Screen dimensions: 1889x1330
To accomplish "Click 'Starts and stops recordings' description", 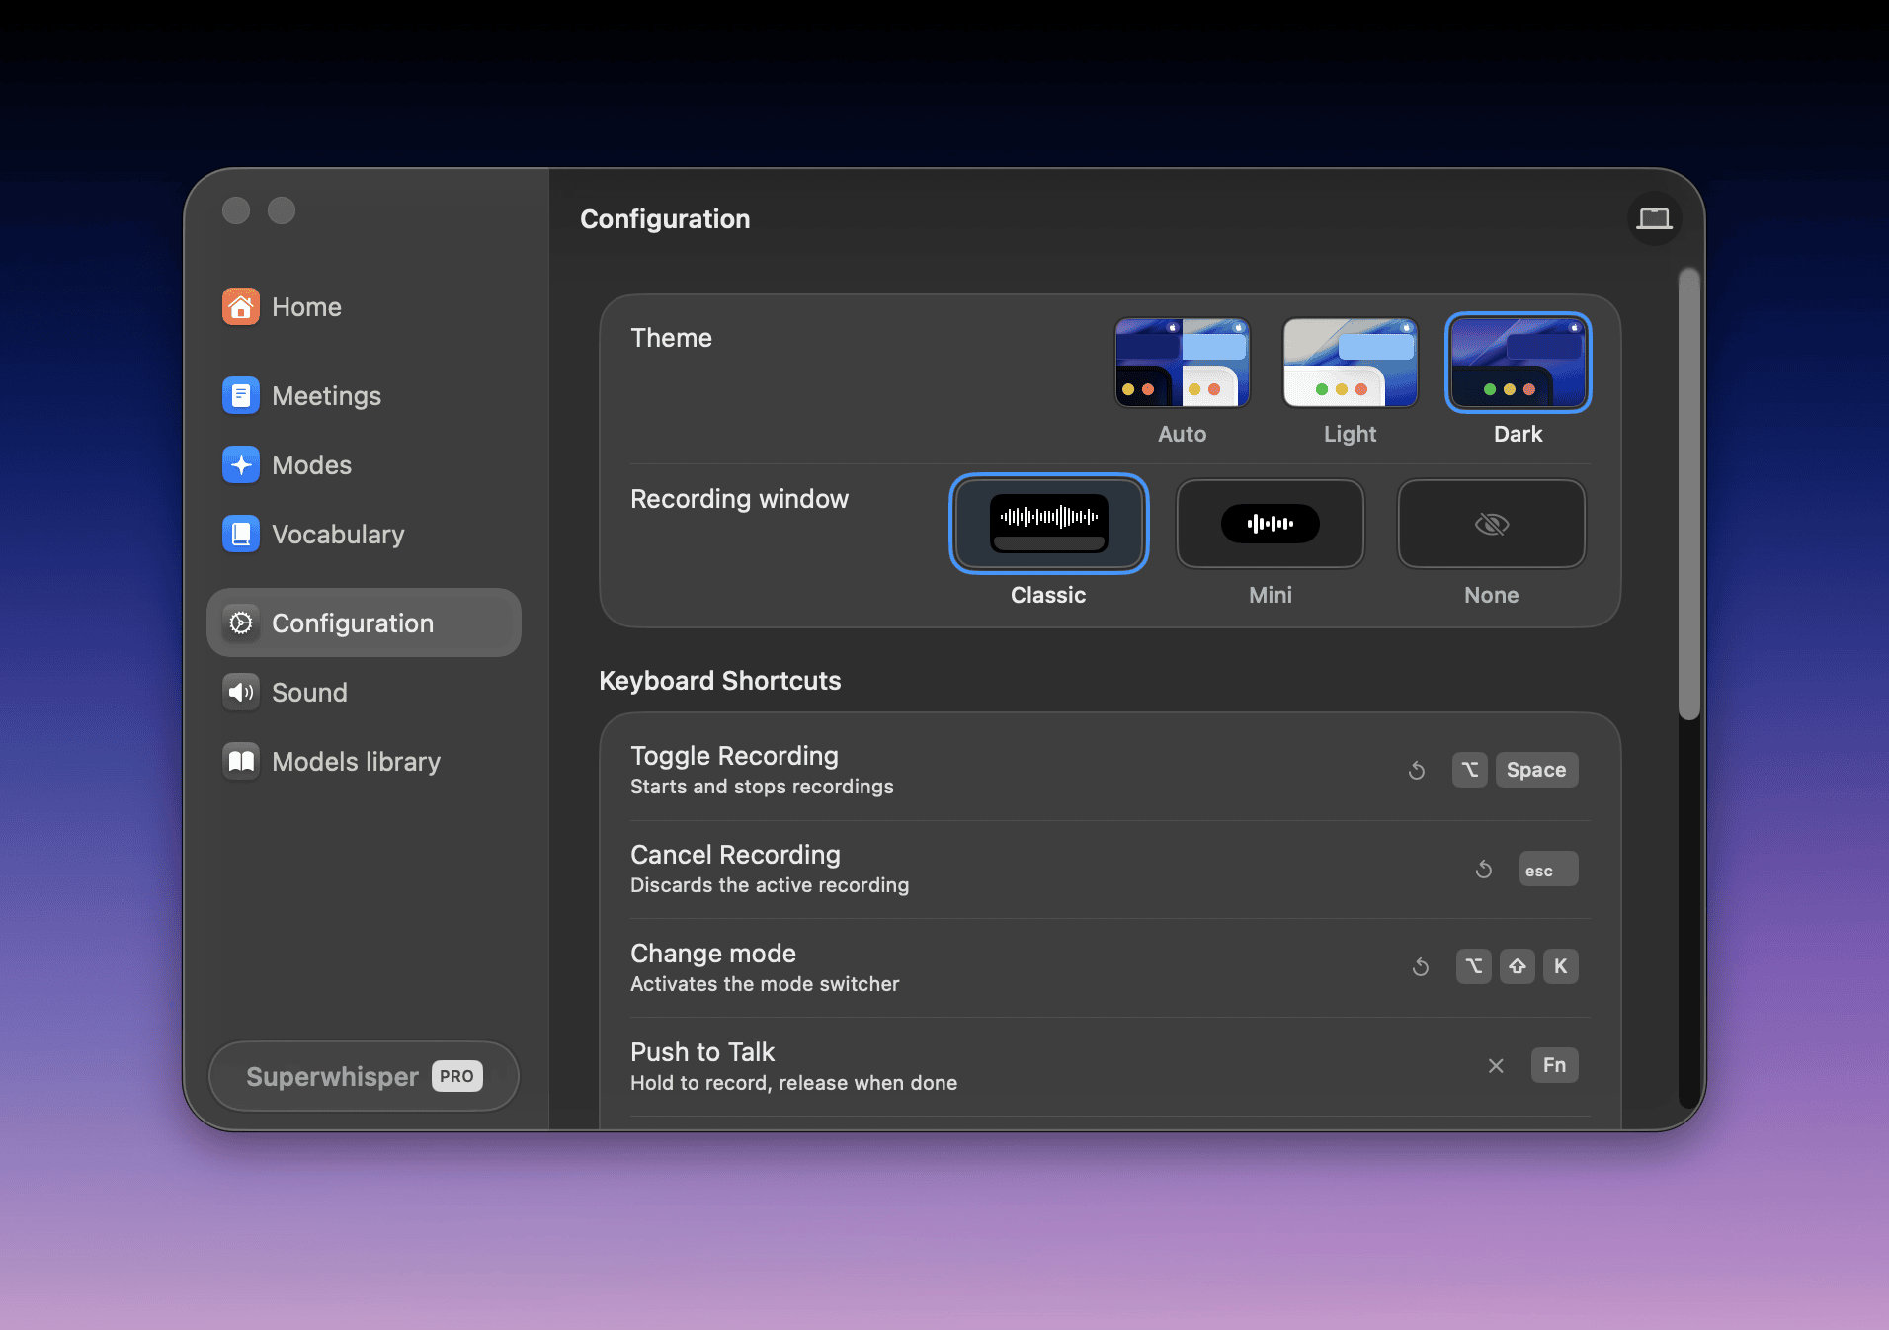I will tap(762, 787).
